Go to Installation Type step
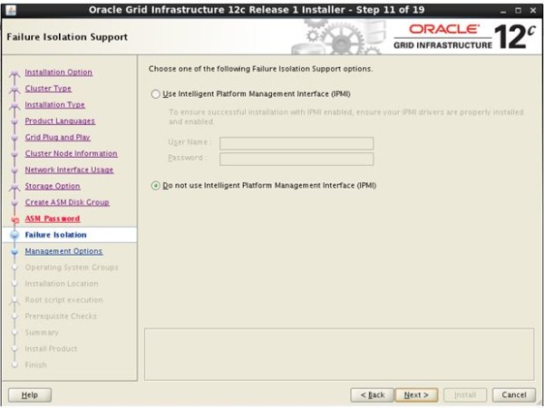 point(54,105)
